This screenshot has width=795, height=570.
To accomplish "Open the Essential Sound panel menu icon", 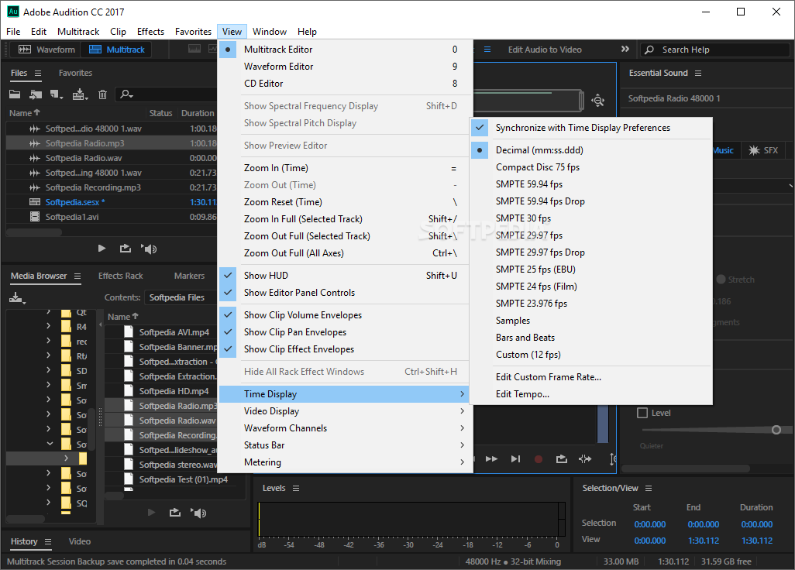I will click(x=698, y=74).
